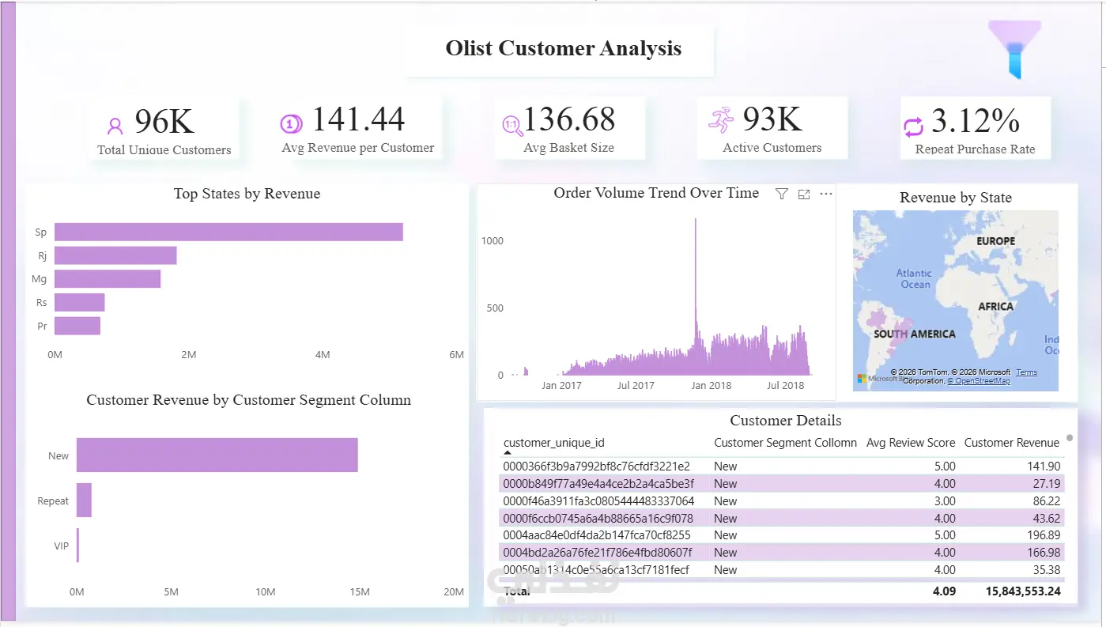Image resolution: width=1106 pixels, height=627 pixels.
Task: Click the Customer Details table title
Action: click(x=786, y=421)
